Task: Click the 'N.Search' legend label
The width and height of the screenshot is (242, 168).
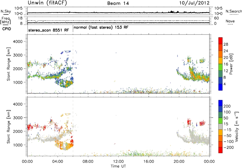Action: 234,11
